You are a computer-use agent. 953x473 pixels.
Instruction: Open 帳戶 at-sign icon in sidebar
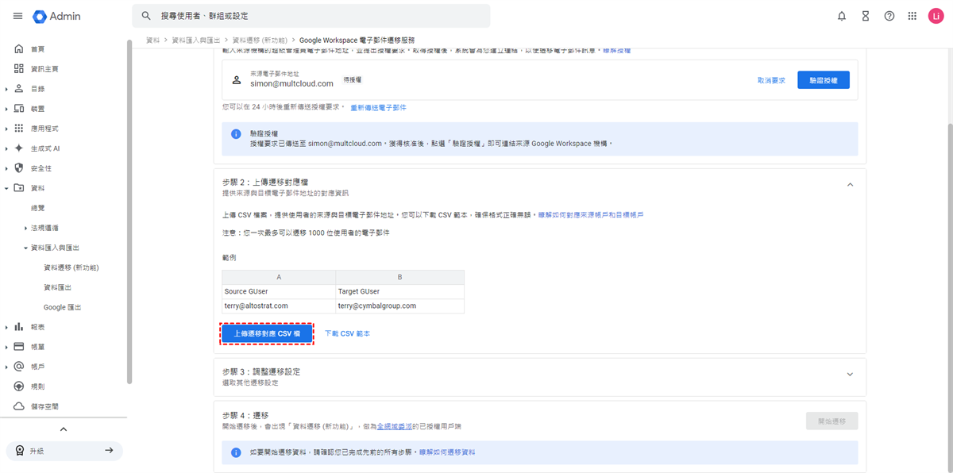coord(19,366)
